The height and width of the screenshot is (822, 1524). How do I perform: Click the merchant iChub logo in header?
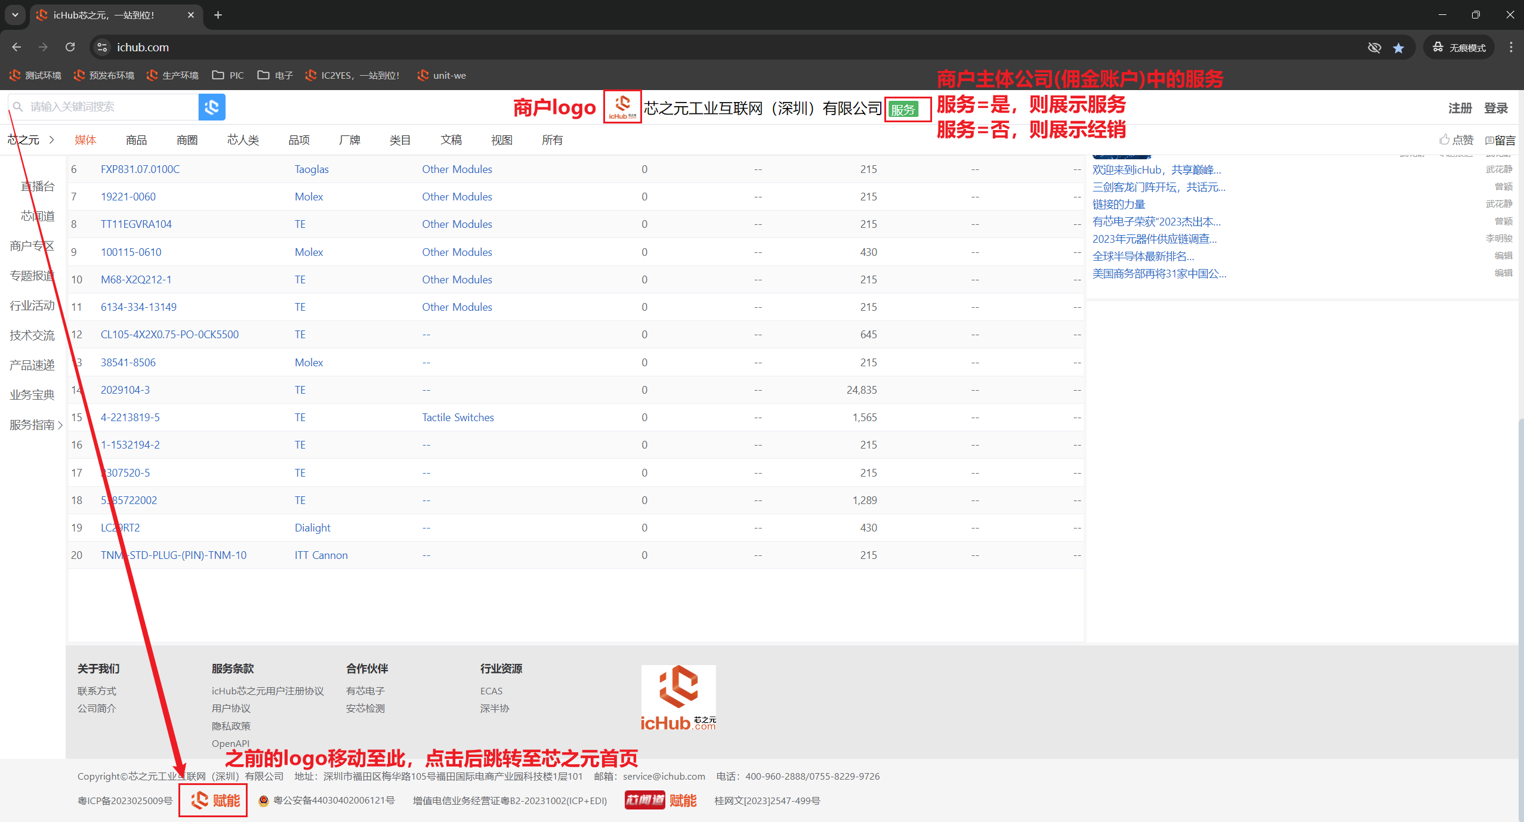pos(622,107)
